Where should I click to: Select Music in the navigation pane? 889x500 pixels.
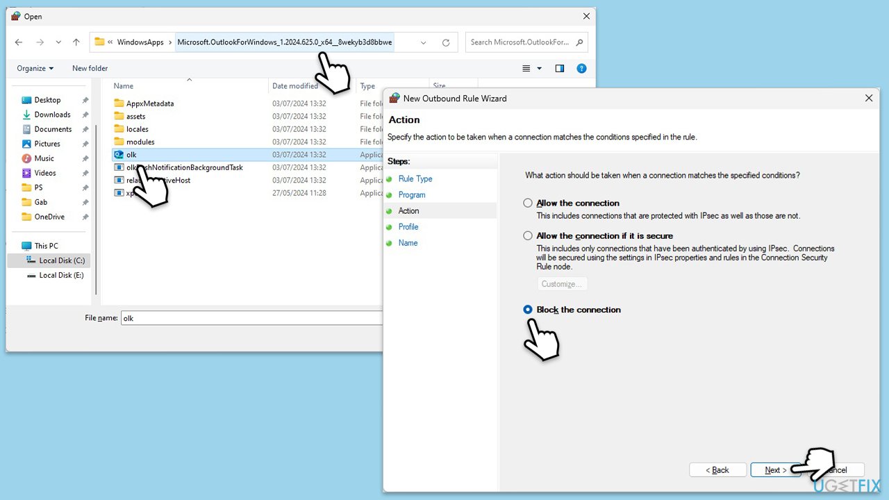coord(44,158)
